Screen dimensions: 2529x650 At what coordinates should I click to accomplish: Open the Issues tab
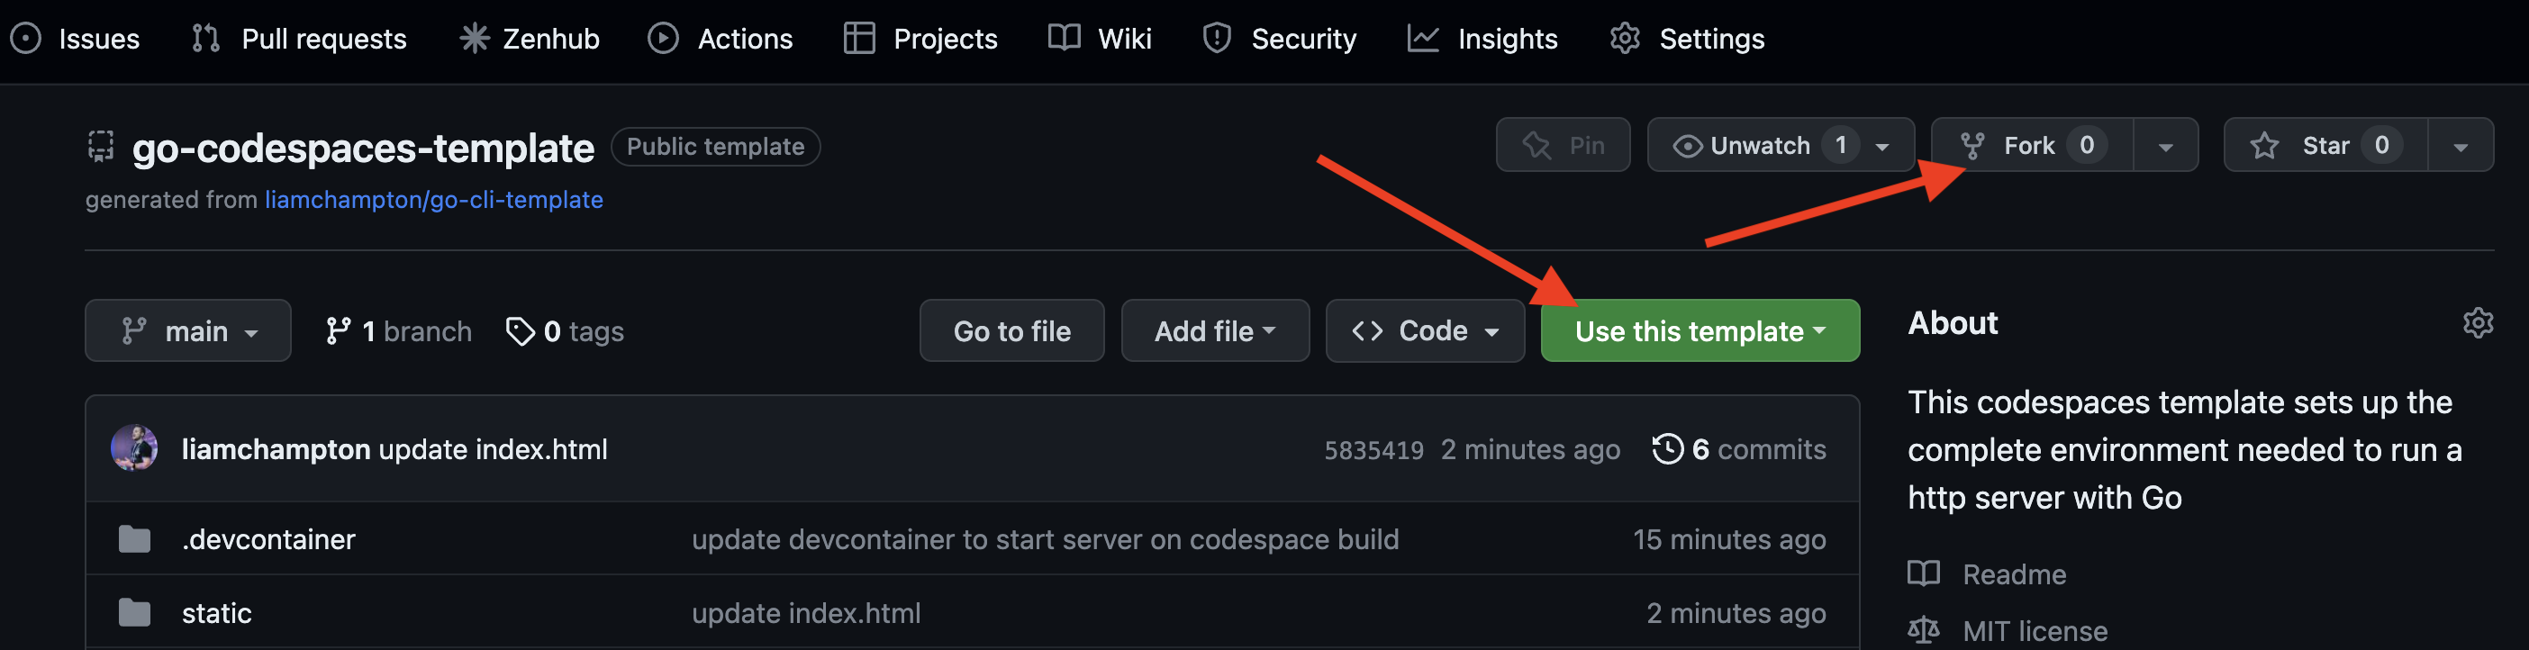point(76,39)
